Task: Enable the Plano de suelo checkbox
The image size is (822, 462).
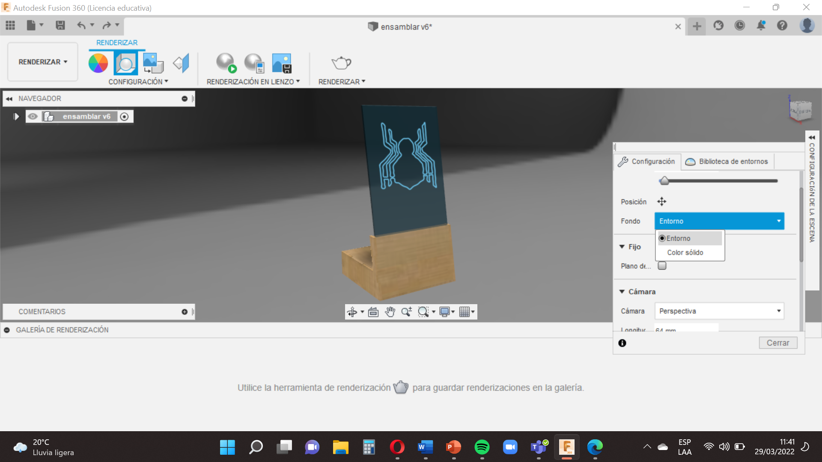Action: (x=662, y=266)
